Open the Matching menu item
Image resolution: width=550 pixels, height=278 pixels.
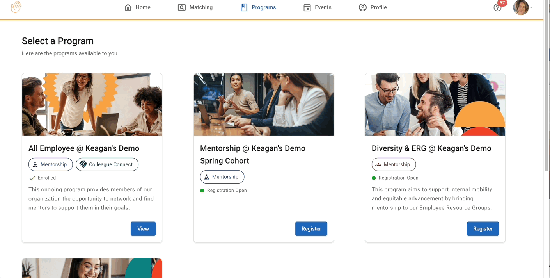pyautogui.click(x=201, y=7)
